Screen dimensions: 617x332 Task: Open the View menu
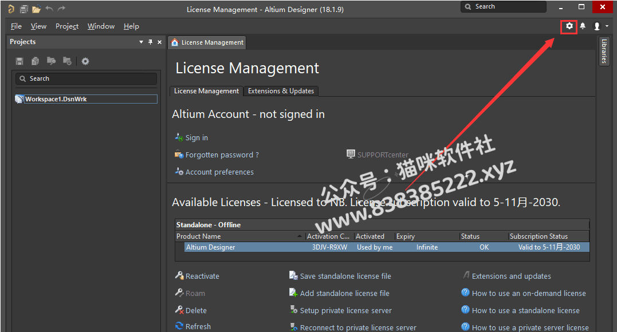coord(38,26)
